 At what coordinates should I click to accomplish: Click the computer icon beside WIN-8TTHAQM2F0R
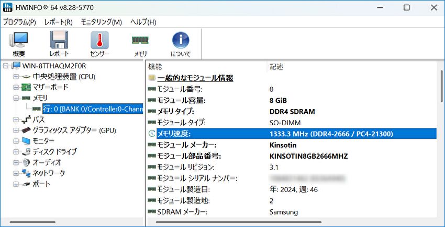coord(16,66)
